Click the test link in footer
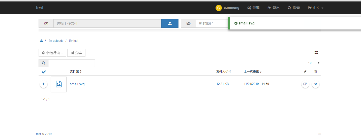This screenshot has width=361, height=136. pos(38,134)
